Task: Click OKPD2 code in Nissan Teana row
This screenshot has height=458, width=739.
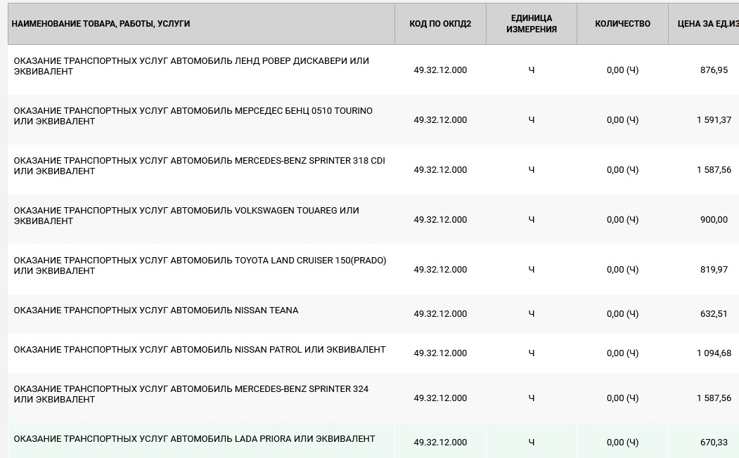Action: click(x=440, y=314)
